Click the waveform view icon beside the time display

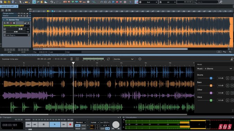tap(72, 59)
